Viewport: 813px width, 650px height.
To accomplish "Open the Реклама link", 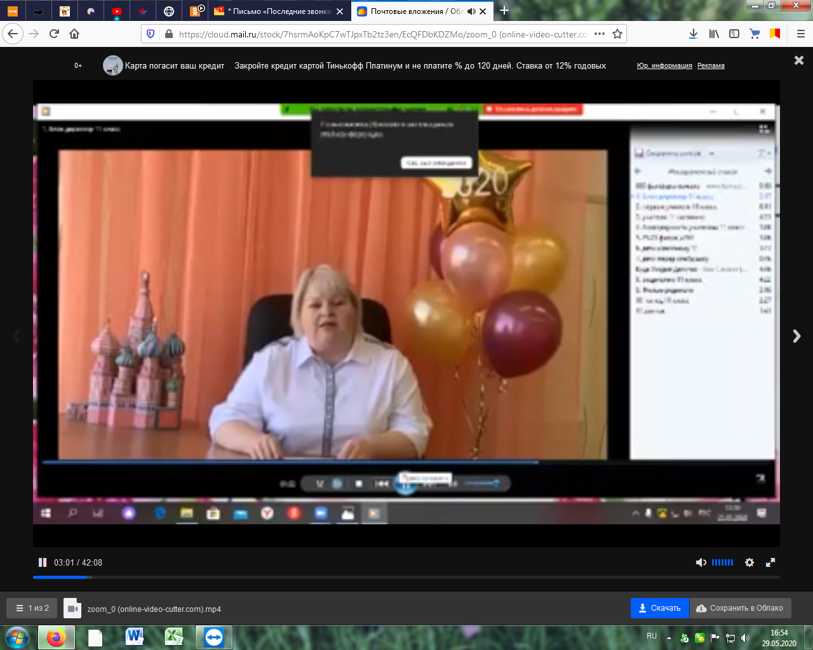I will [711, 65].
